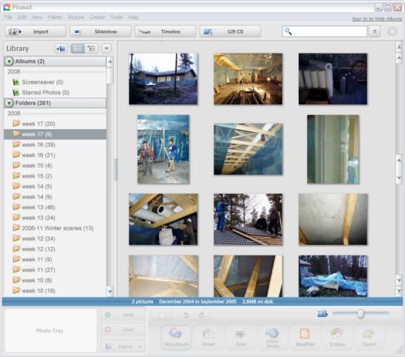405x357 pixels.
Task: Create a Gift CD
Action: [x=230, y=32]
